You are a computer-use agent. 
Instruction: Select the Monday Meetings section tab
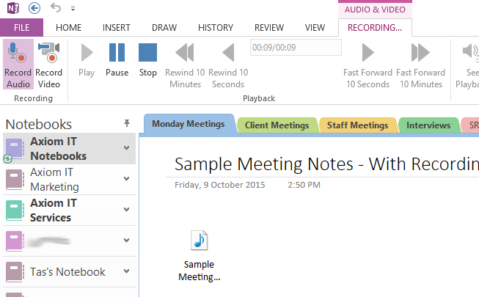pos(189,124)
